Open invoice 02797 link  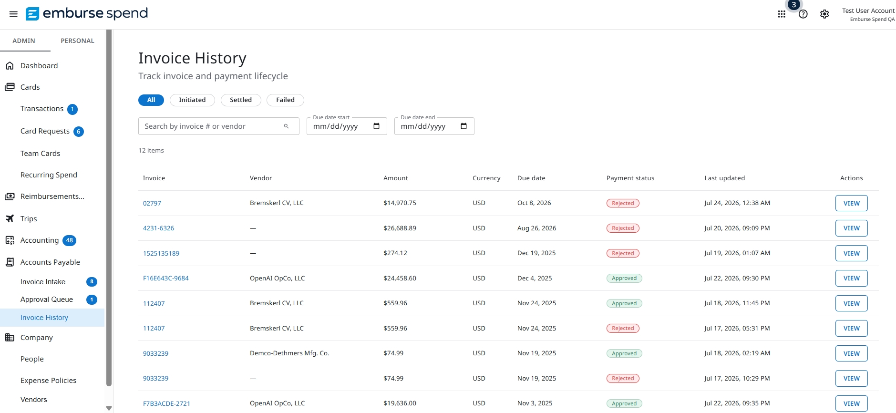click(152, 203)
